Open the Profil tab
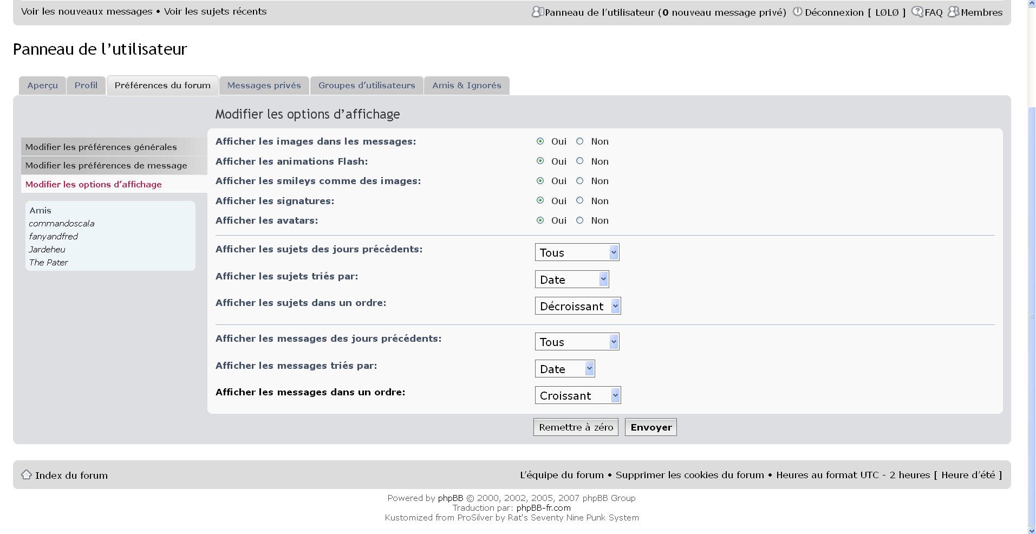The height and width of the screenshot is (534, 1036). 86,86
